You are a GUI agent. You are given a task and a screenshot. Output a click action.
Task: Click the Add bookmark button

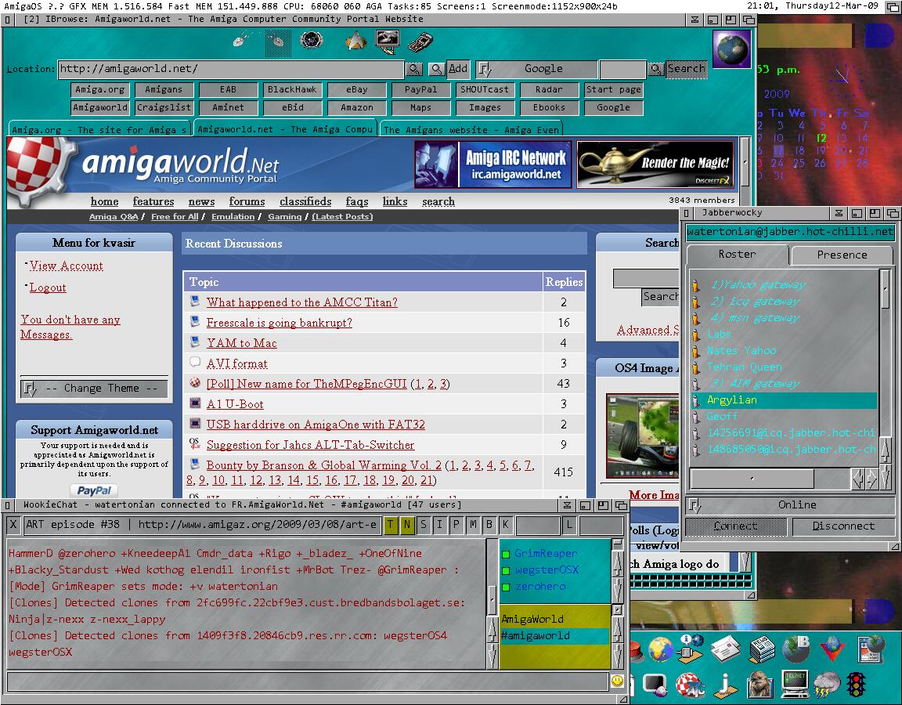459,69
